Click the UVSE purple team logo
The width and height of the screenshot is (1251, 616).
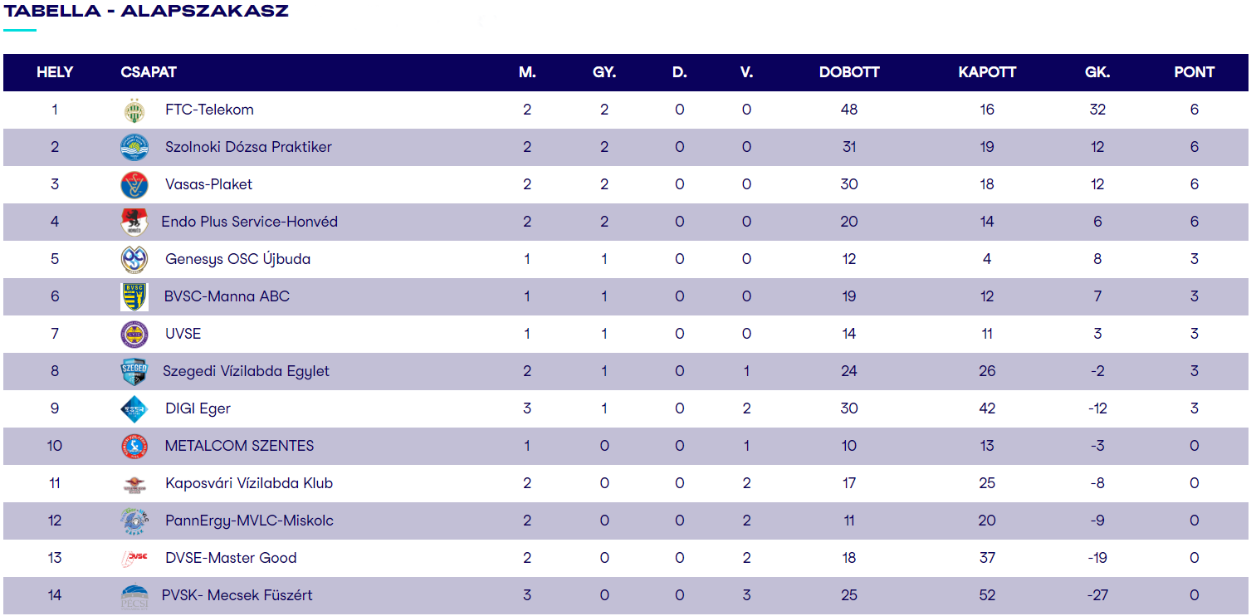click(134, 334)
